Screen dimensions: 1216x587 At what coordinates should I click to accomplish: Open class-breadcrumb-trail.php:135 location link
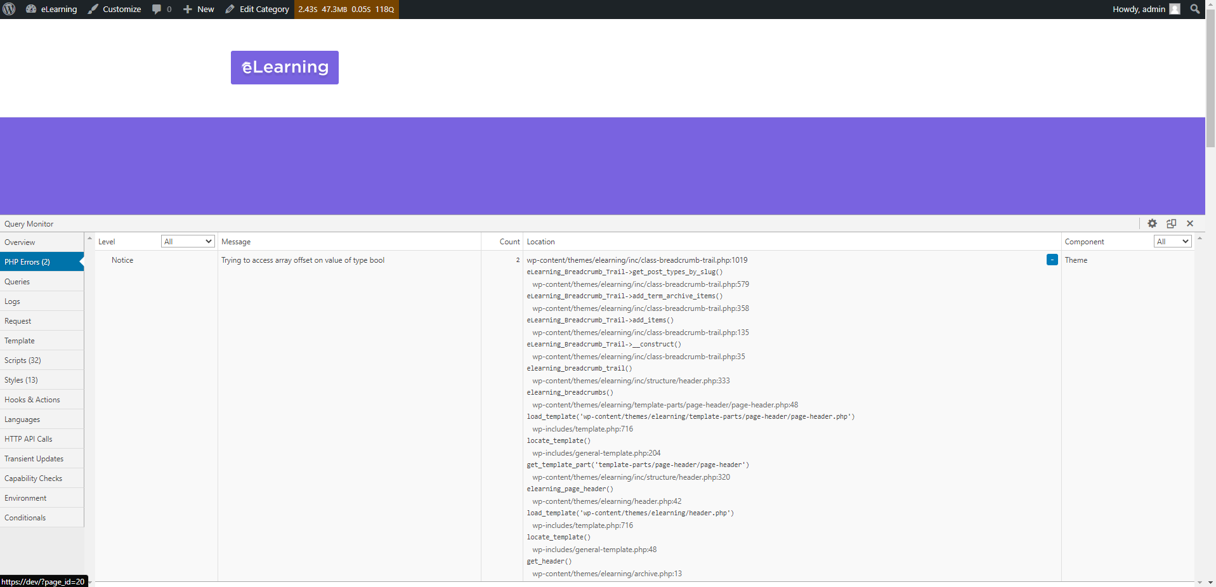point(641,333)
